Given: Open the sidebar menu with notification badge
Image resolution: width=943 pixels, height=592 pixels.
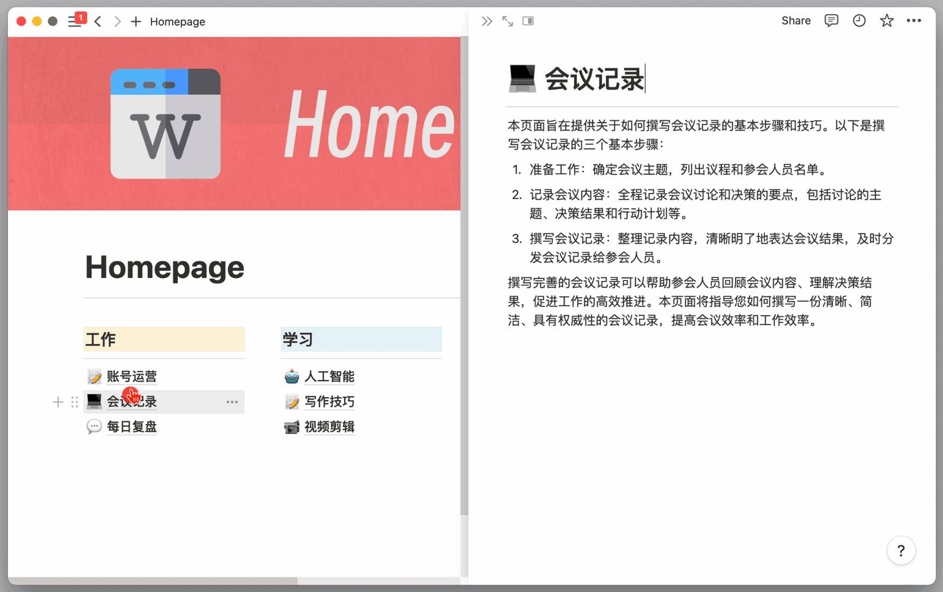Looking at the screenshot, I should pyautogui.click(x=76, y=21).
